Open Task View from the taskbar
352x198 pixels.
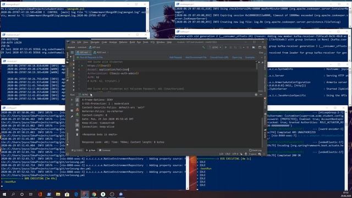tap(31, 194)
